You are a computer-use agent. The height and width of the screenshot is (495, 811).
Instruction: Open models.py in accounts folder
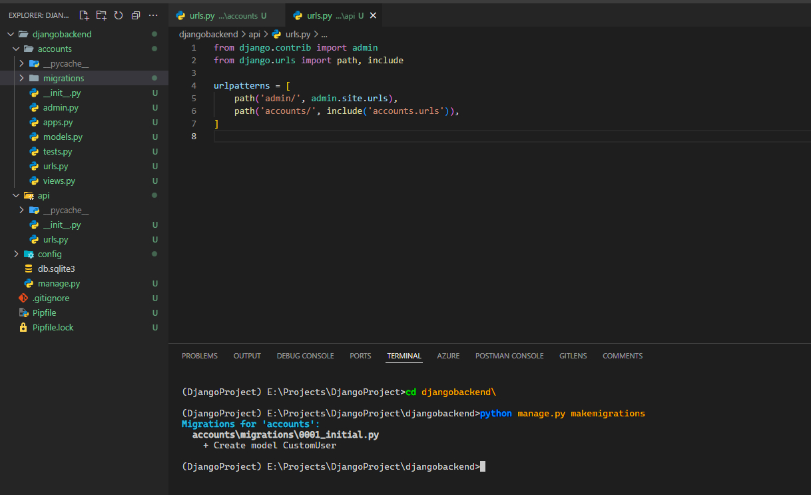(63, 137)
